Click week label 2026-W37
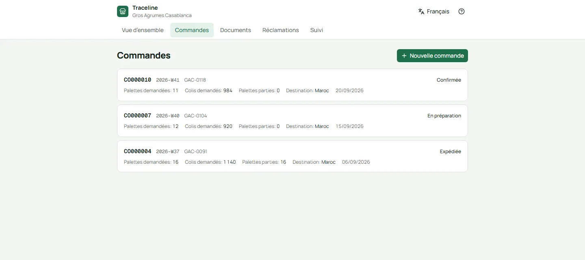 [168, 152]
